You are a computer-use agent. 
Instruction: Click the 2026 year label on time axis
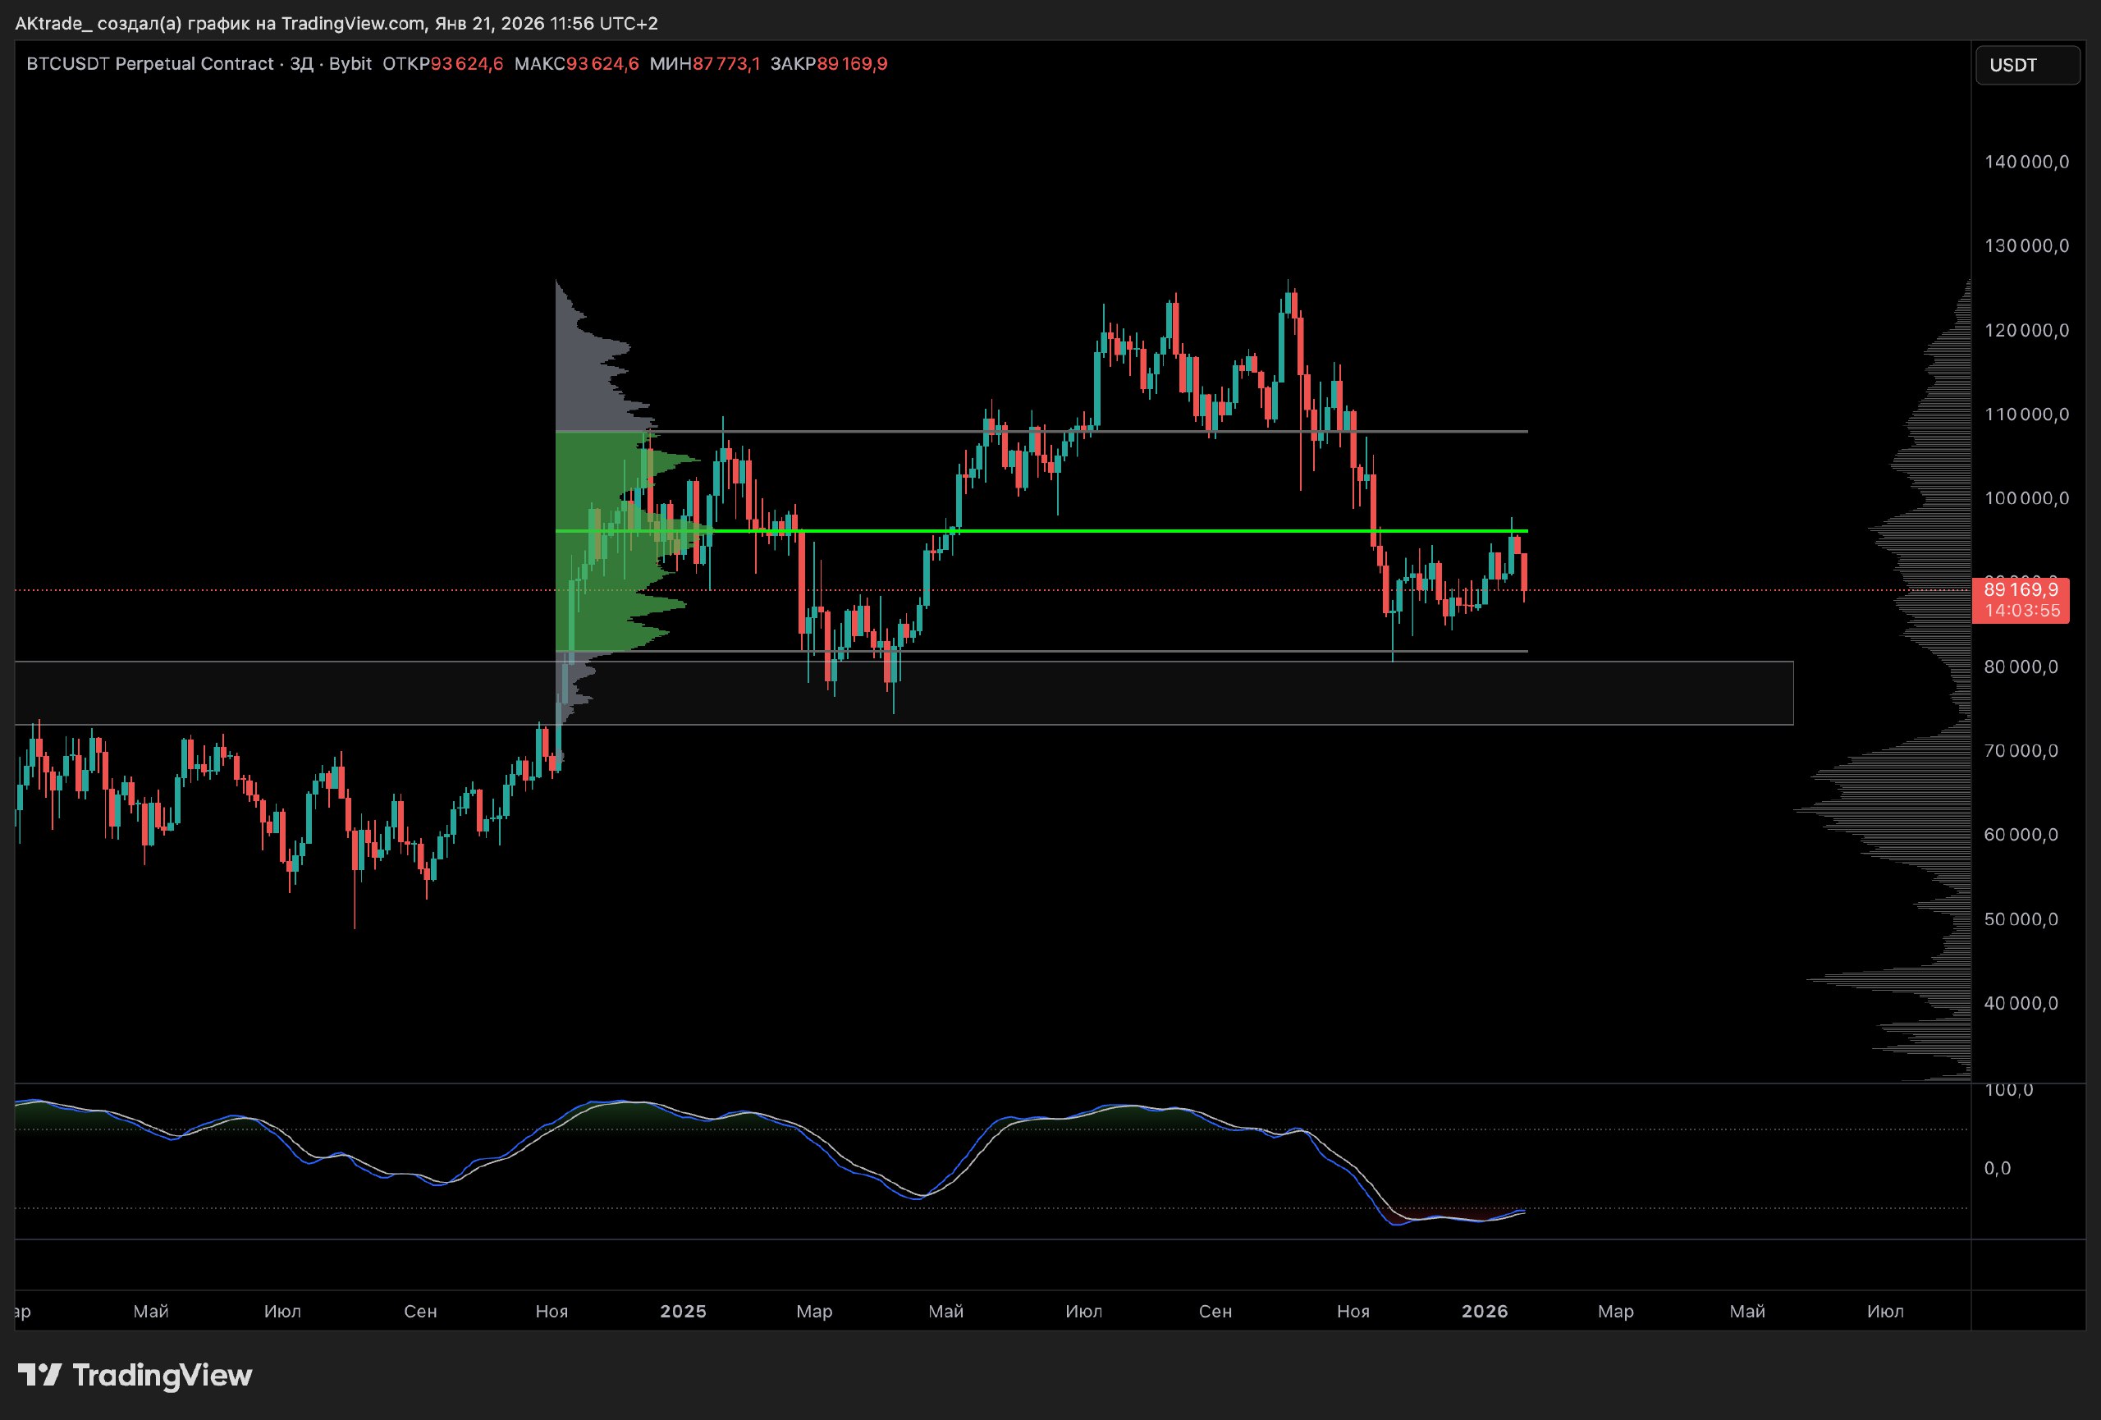click(1485, 1311)
